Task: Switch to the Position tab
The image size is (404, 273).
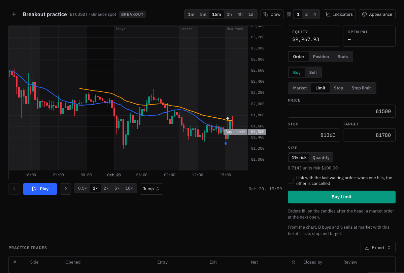Action: (x=321, y=57)
